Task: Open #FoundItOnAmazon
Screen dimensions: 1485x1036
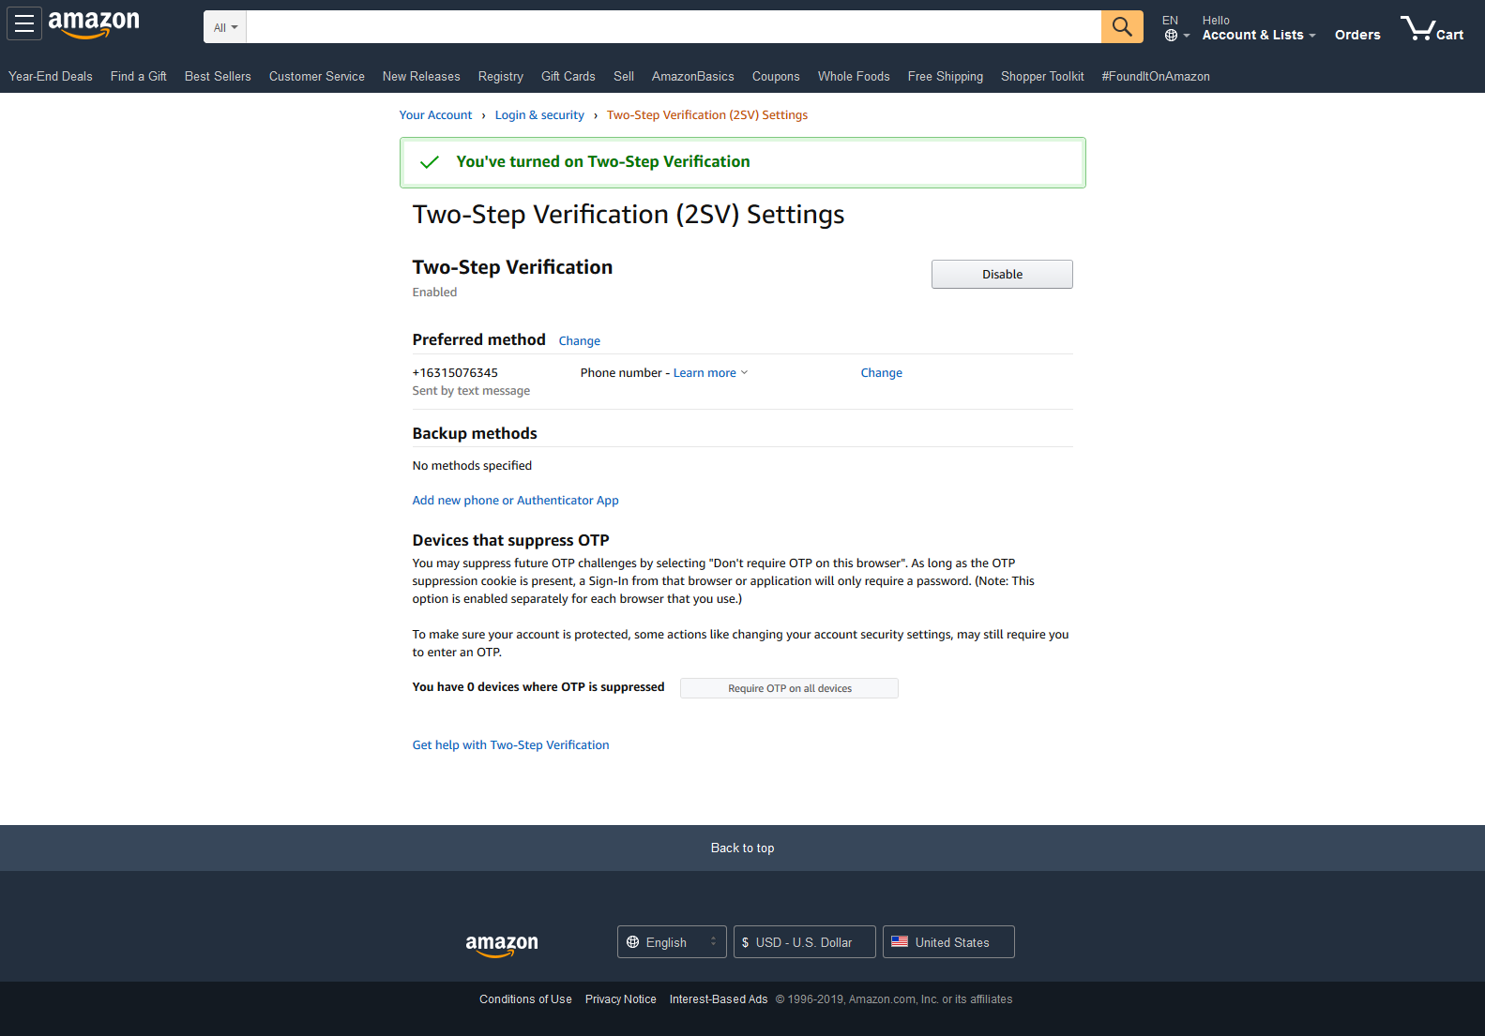Action: 1156,77
